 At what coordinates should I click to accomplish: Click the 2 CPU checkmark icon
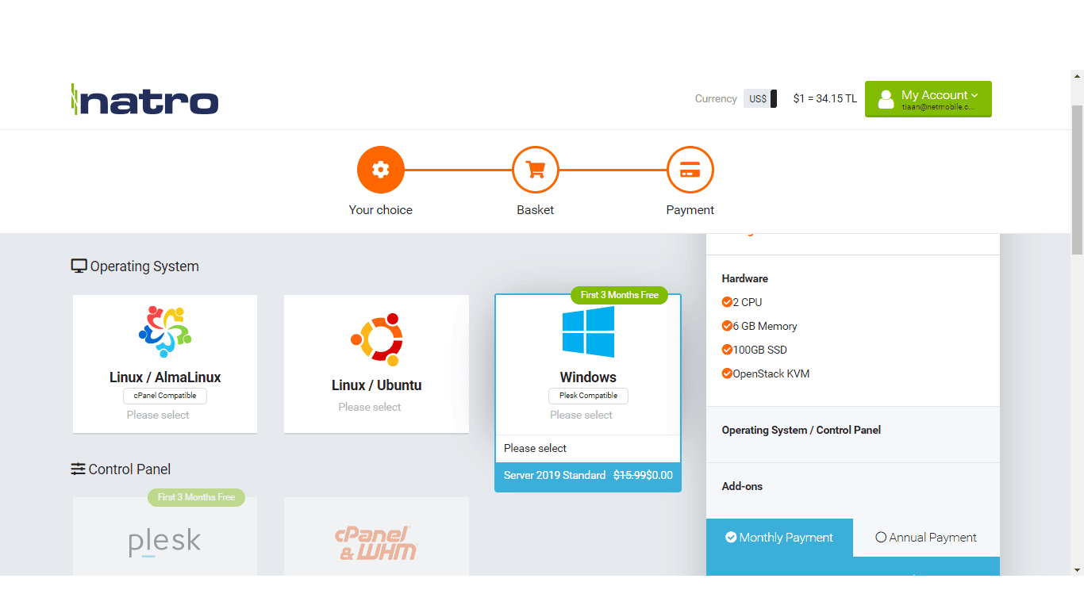click(727, 302)
